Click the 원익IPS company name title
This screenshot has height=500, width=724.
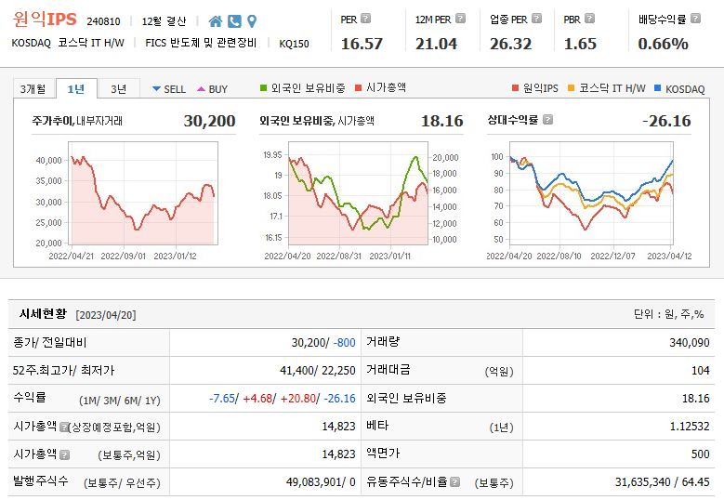pyautogui.click(x=45, y=20)
